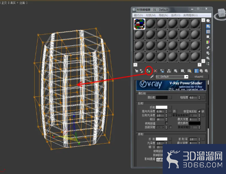226x174 pixels.
Task: Toggle Backlight icon on side toolbar
Action: pos(208,26)
